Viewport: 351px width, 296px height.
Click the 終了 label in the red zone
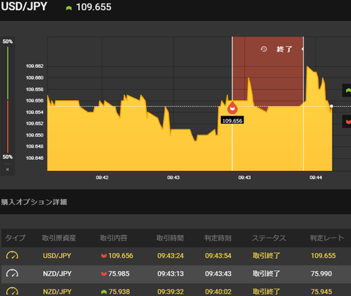284,49
